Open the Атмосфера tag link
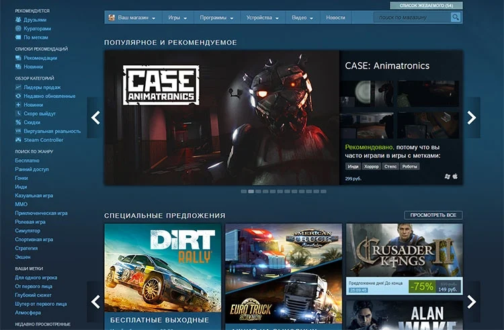This screenshot has width=504, height=330. tap(28, 313)
